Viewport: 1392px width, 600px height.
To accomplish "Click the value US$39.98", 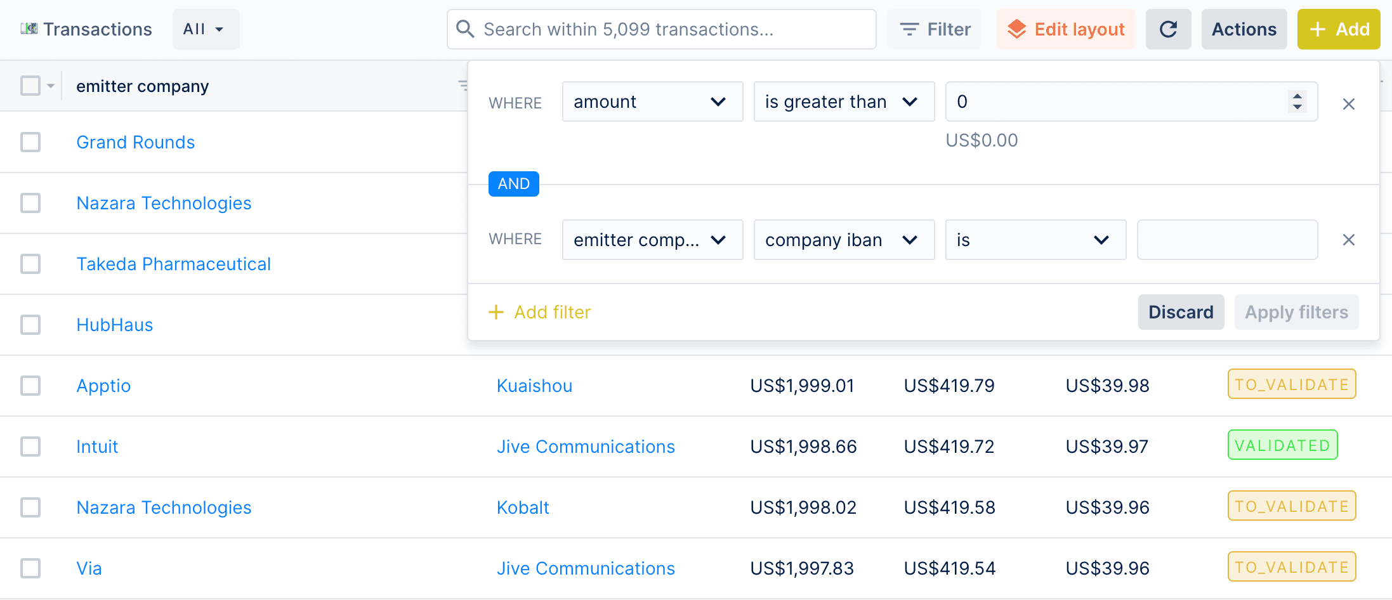I will point(1107,386).
